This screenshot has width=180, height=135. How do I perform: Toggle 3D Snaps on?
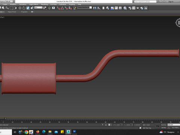pyautogui.click(x=58, y=8)
